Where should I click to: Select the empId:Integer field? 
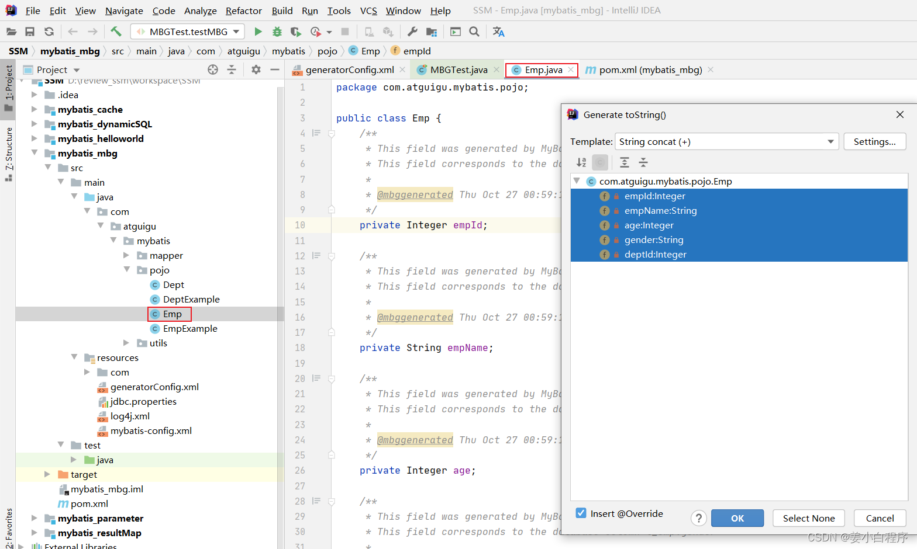coord(739,196)
